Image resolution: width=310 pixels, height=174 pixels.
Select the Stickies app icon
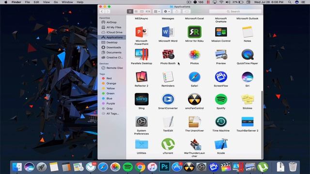tap(248, 99)
